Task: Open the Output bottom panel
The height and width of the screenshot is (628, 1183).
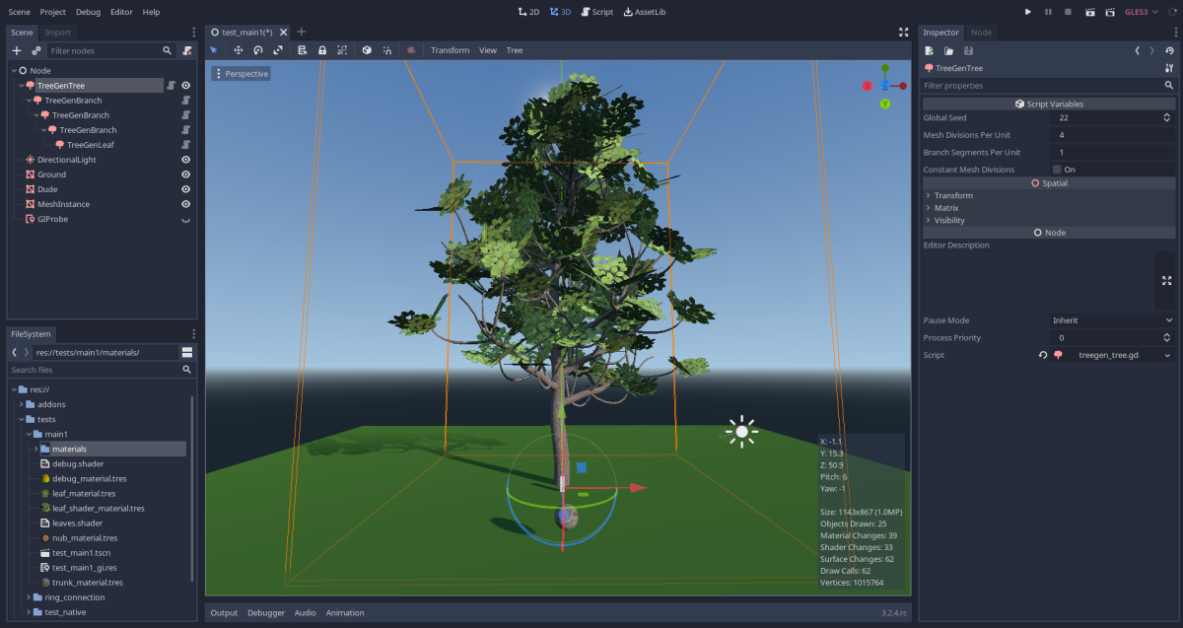Action: pyautogui.click(x=224, y=613)
